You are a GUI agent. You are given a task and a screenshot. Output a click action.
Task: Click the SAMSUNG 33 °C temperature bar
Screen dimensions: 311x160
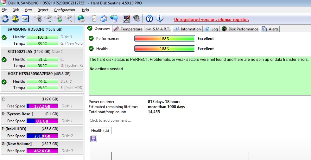tap(42, 43)
